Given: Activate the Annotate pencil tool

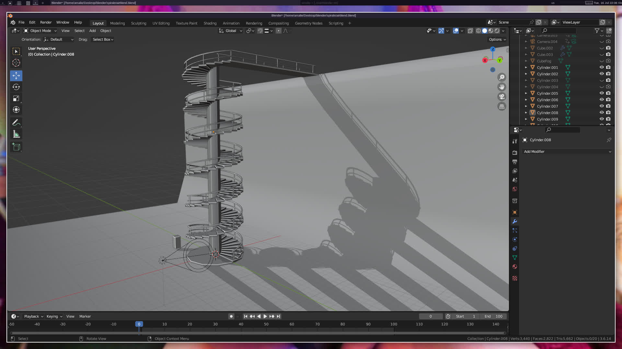Looking at the screenshot, I should [x=16, y=123].
